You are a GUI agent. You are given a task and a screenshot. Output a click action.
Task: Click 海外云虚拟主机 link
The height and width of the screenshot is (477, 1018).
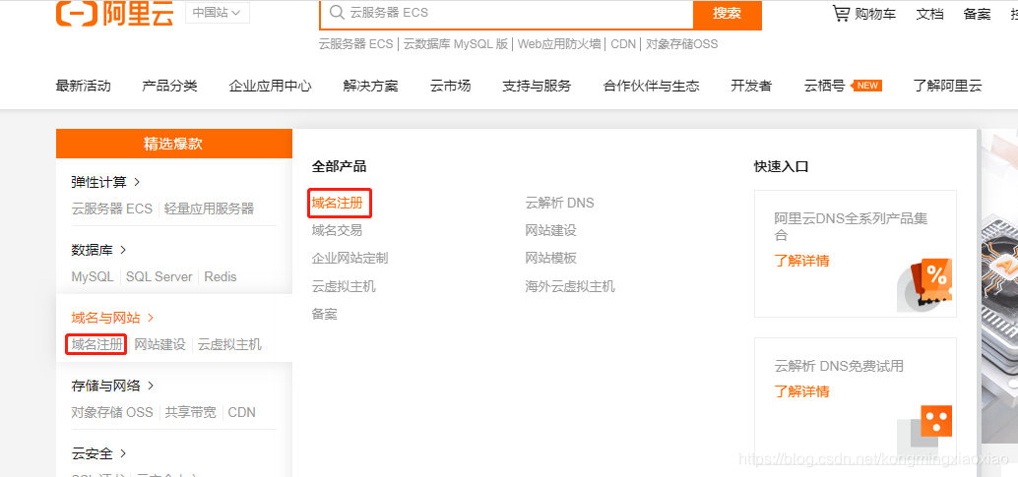[570, 286]
